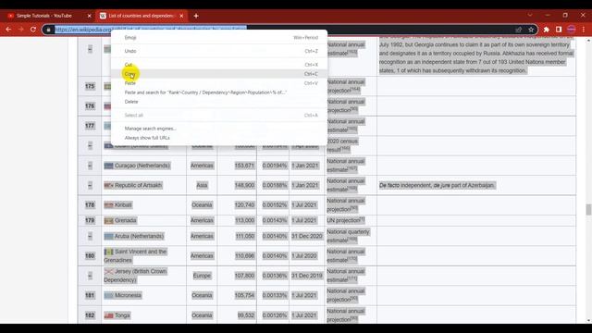Click Grenada population 113,000
The width and height of the screenshot is (592, 333).
click(244, 220)
